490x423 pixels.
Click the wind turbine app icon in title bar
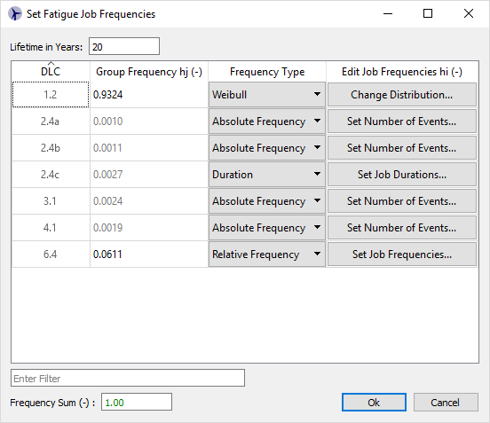pos(15,13)
